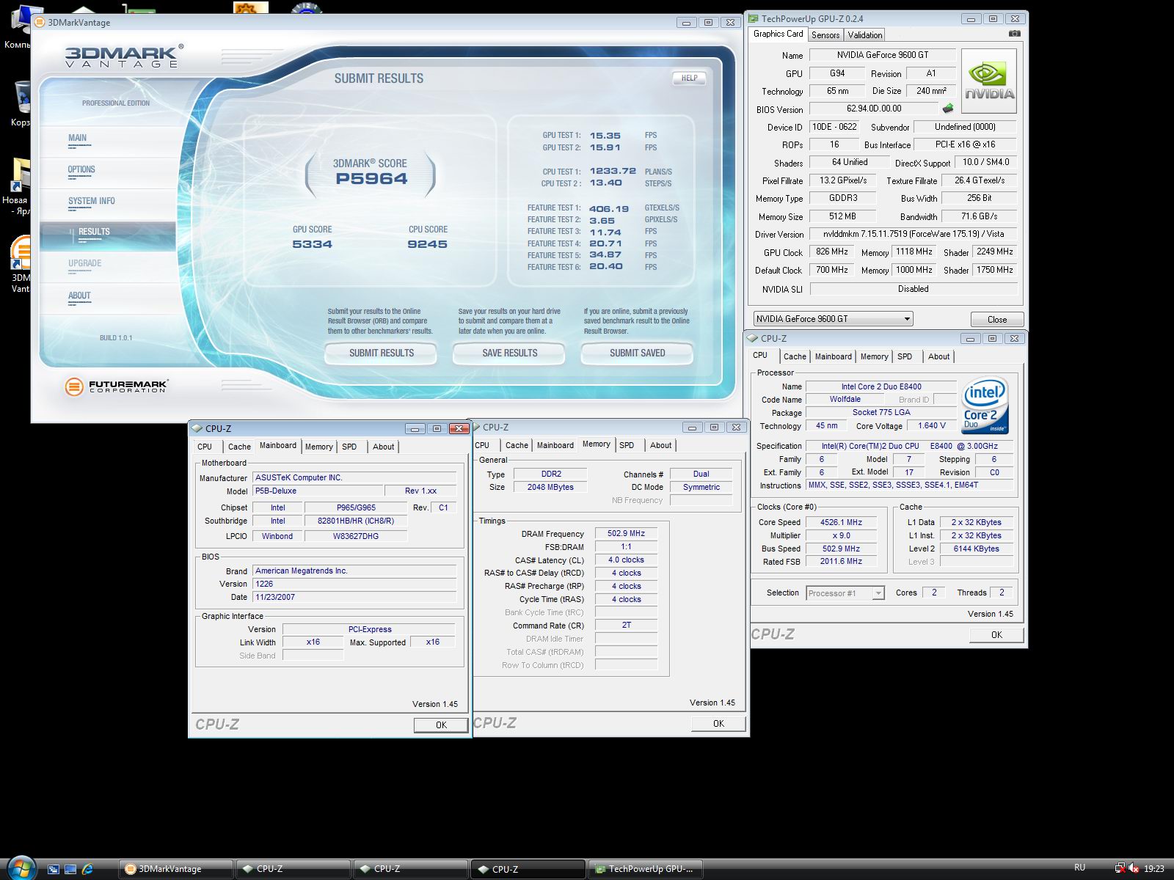Click the 3DMark Vantage logo in the app header
Viewport: 1174px width, 880px height.
coord(123,56)
